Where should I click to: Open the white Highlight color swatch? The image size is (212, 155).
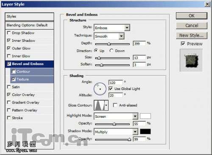point(145,116)
